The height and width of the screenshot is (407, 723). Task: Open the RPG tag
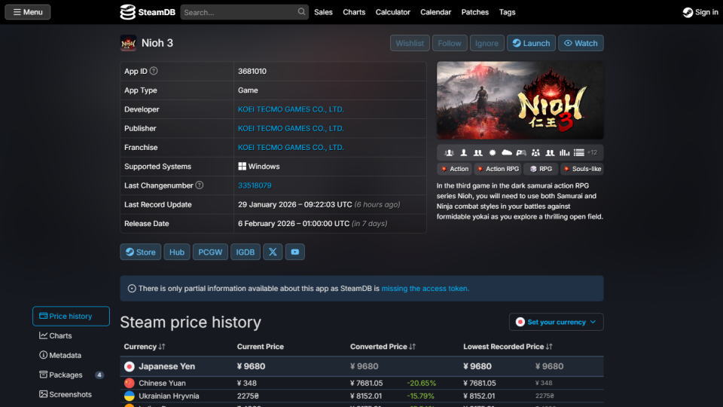(x=541, y=169)
